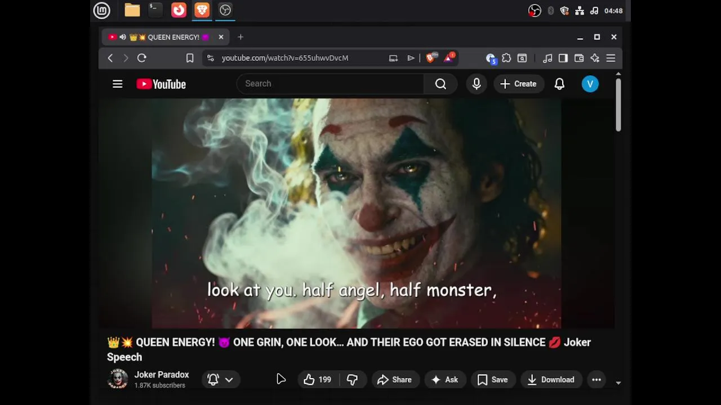This screenshot has height=405, width=721.
Task: Close the QUEEN ENERGY tab
Action: pyautogui.click(x=221, y=37)
